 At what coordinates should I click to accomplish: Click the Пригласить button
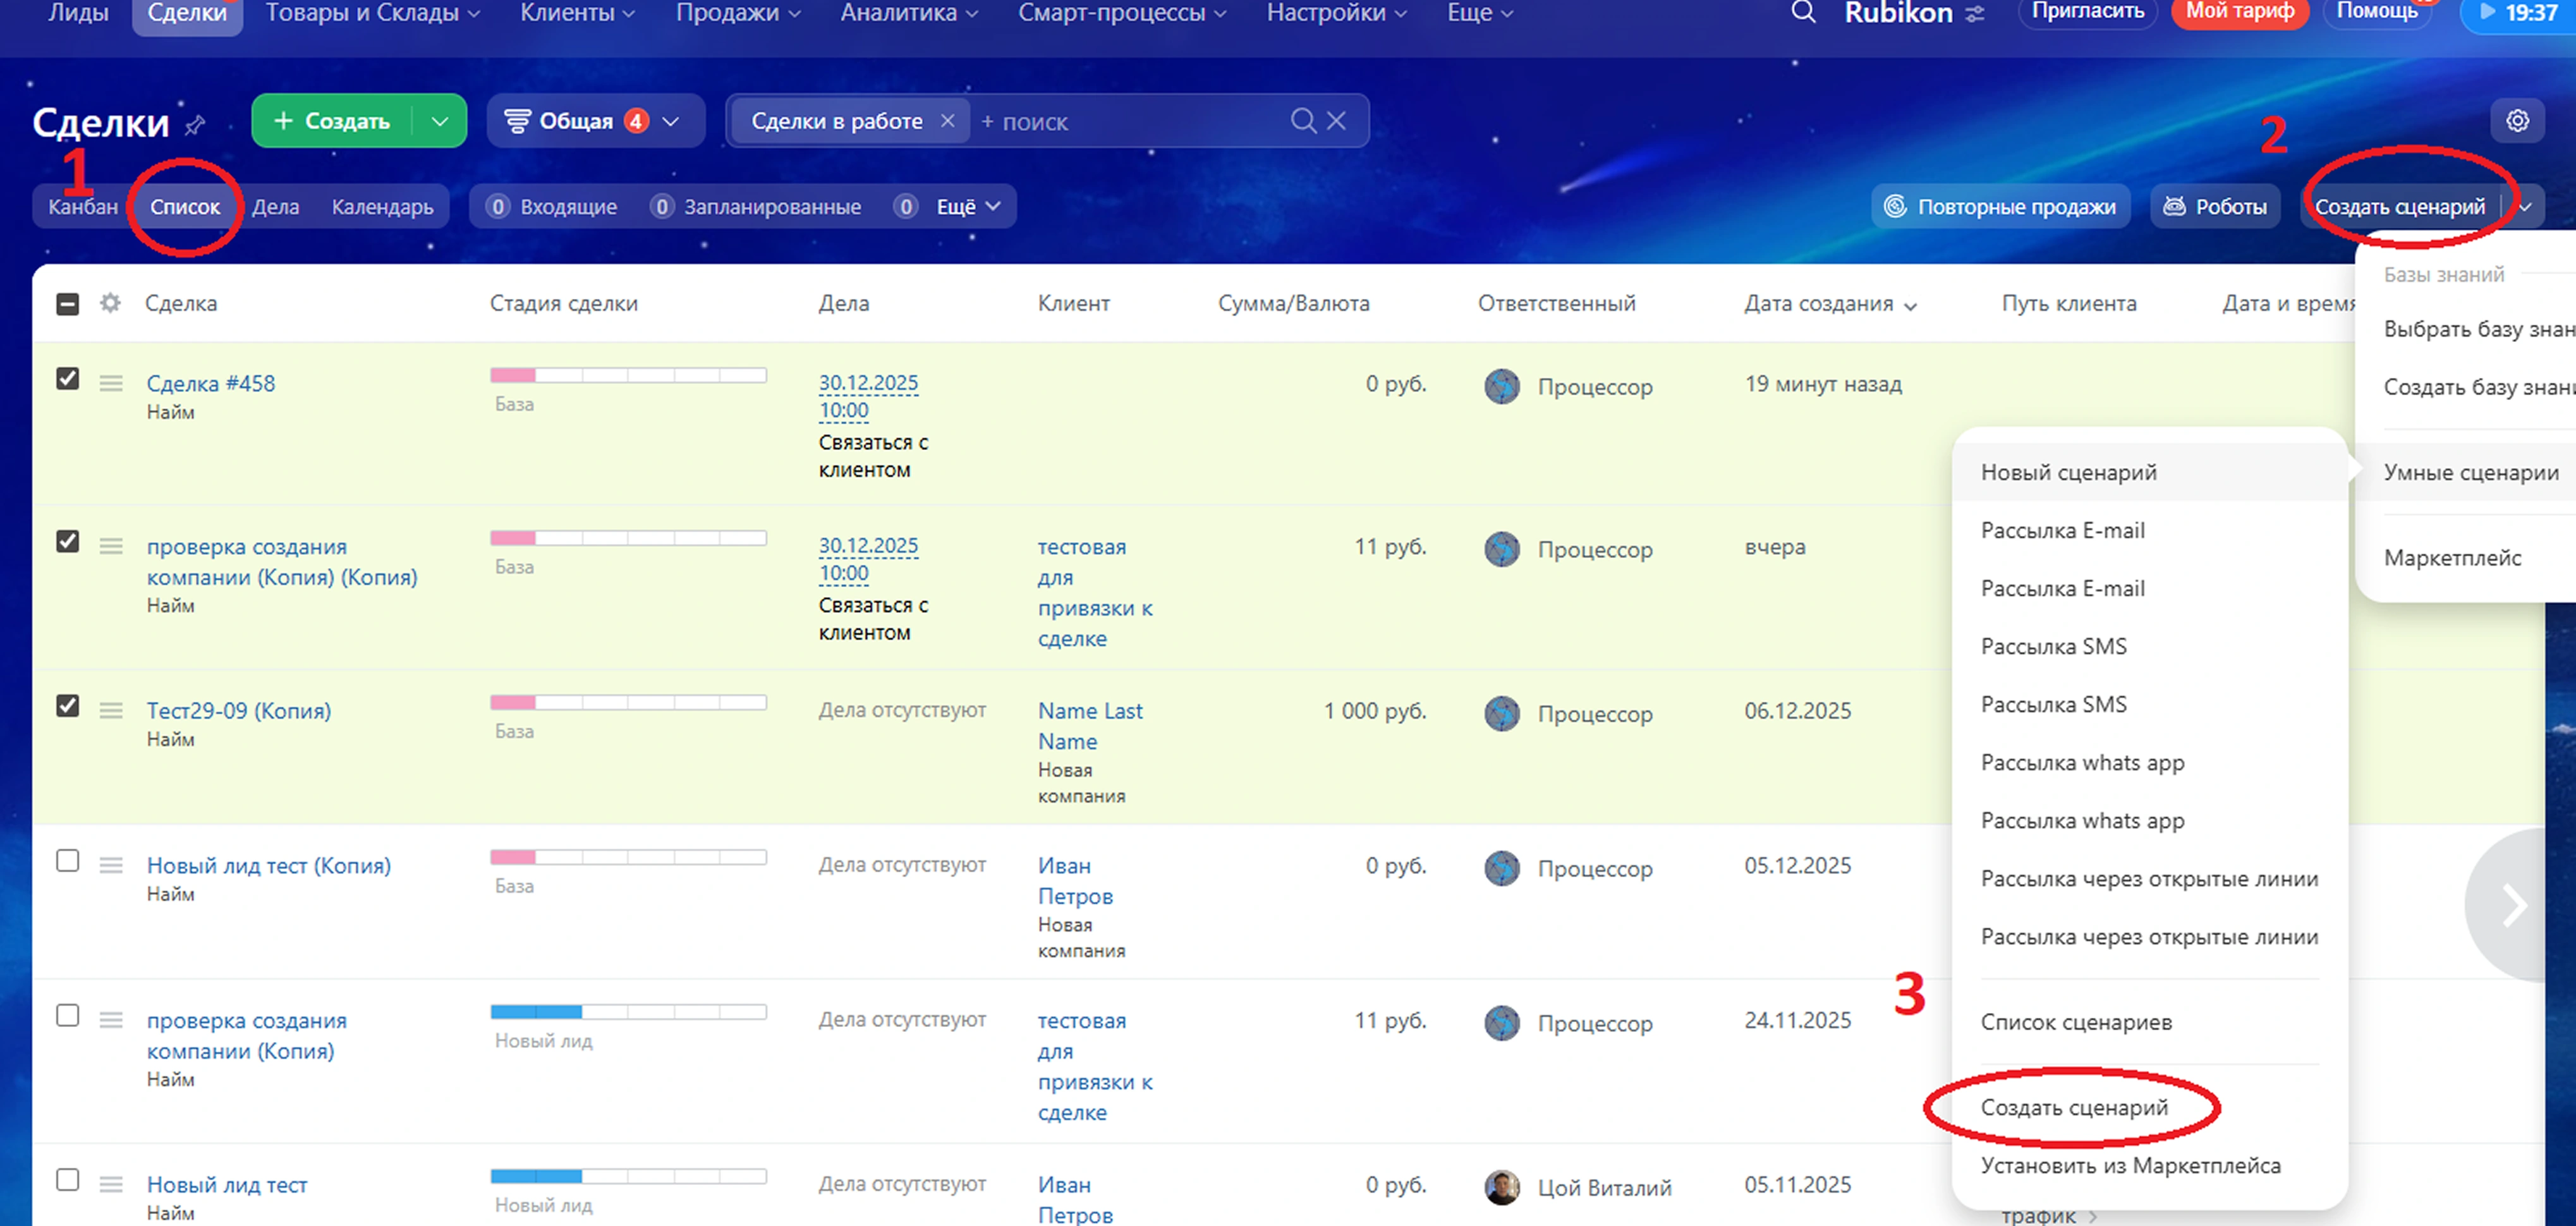point(2087,12)
